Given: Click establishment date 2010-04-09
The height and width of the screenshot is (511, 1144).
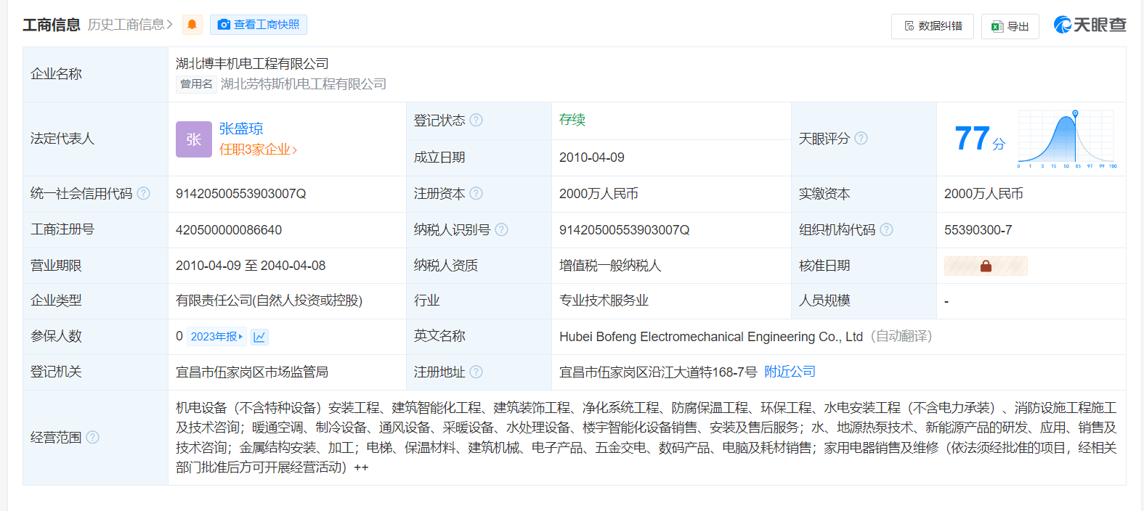Looking at the screenshot, I should 592,158.
